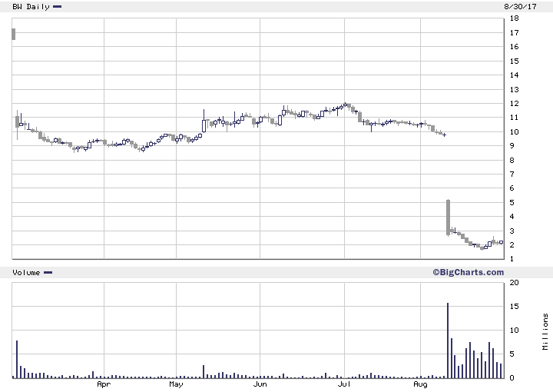This screenshot has height=392, width=553.
Task: Click the 12 price axis label
Action: pyautogui.click(x=514, y=104)
